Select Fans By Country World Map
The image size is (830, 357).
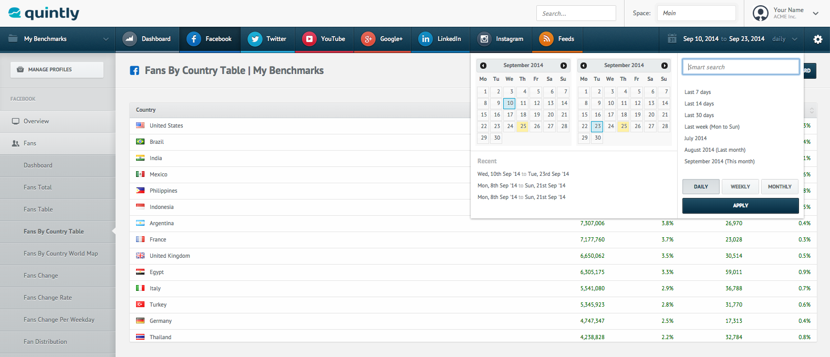point(61,254)
